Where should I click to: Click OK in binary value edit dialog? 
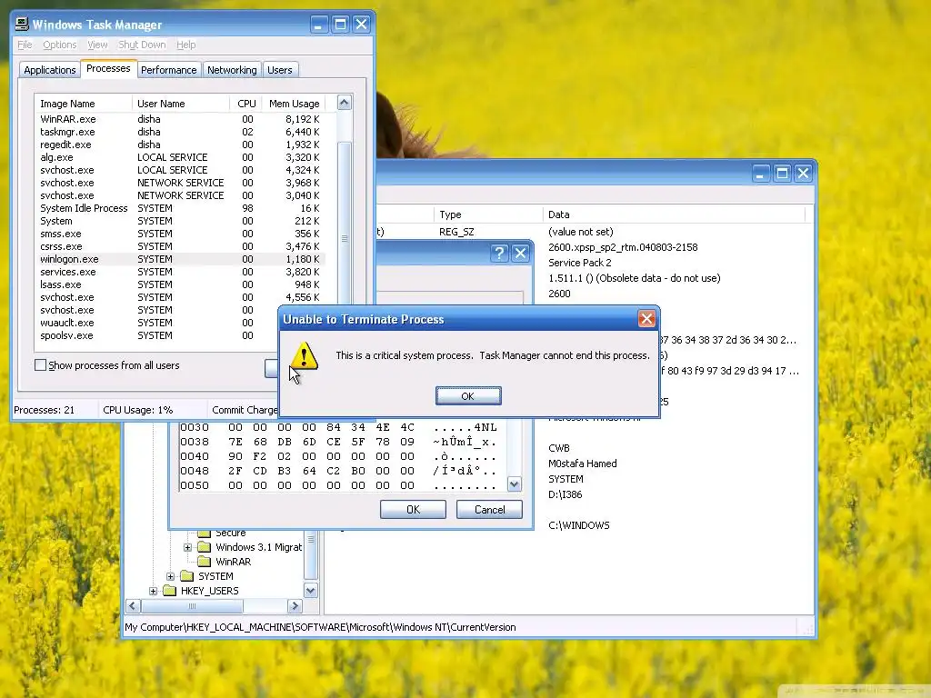click(x=414, y=509)
